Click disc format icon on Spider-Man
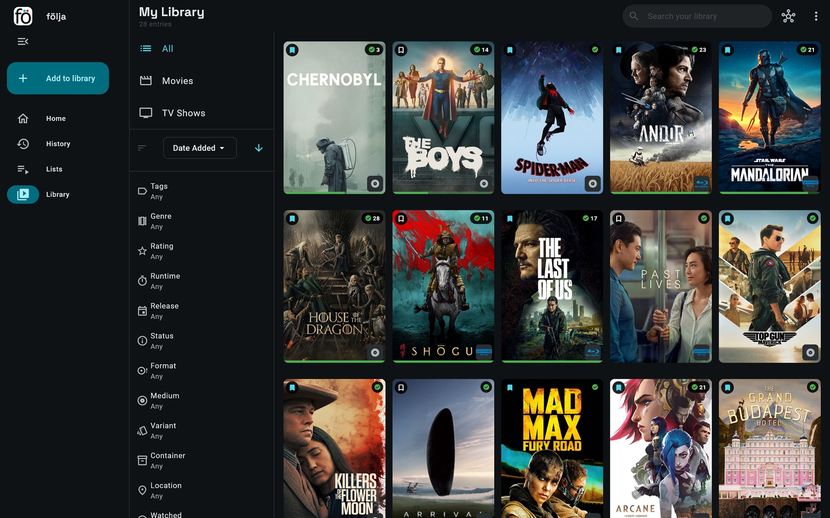This screenshot has height=518, width=830. coord(593,184)
